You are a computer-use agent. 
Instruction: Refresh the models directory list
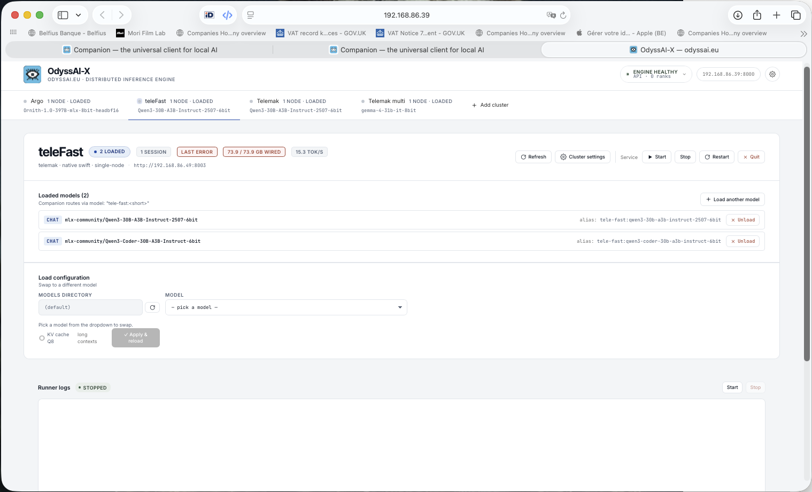point(152,307)
